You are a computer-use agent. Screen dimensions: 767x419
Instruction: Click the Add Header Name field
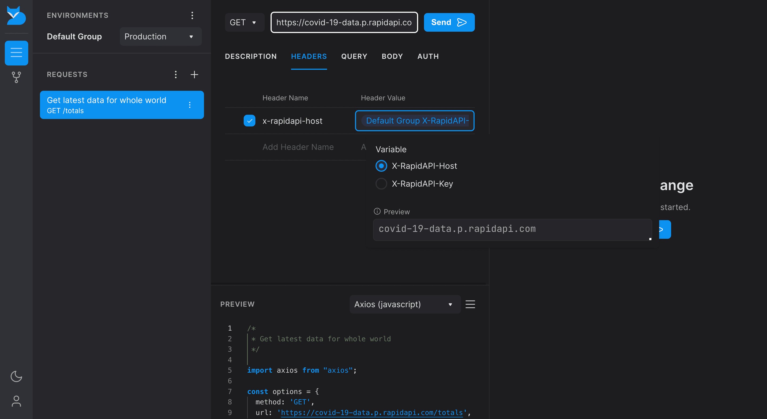(298, 147)
